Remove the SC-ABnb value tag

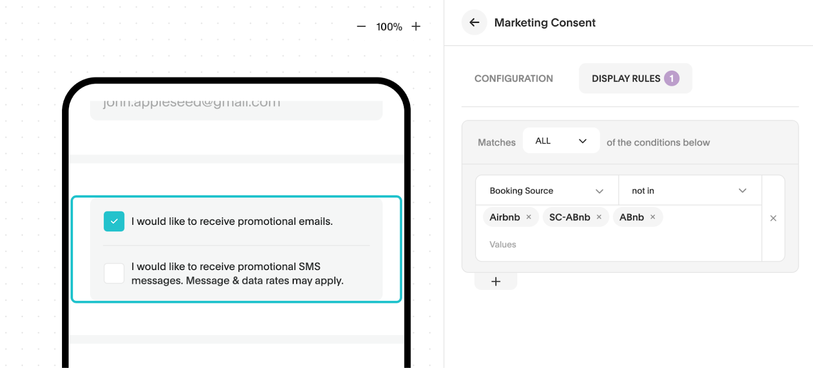(x=599, y=217)
